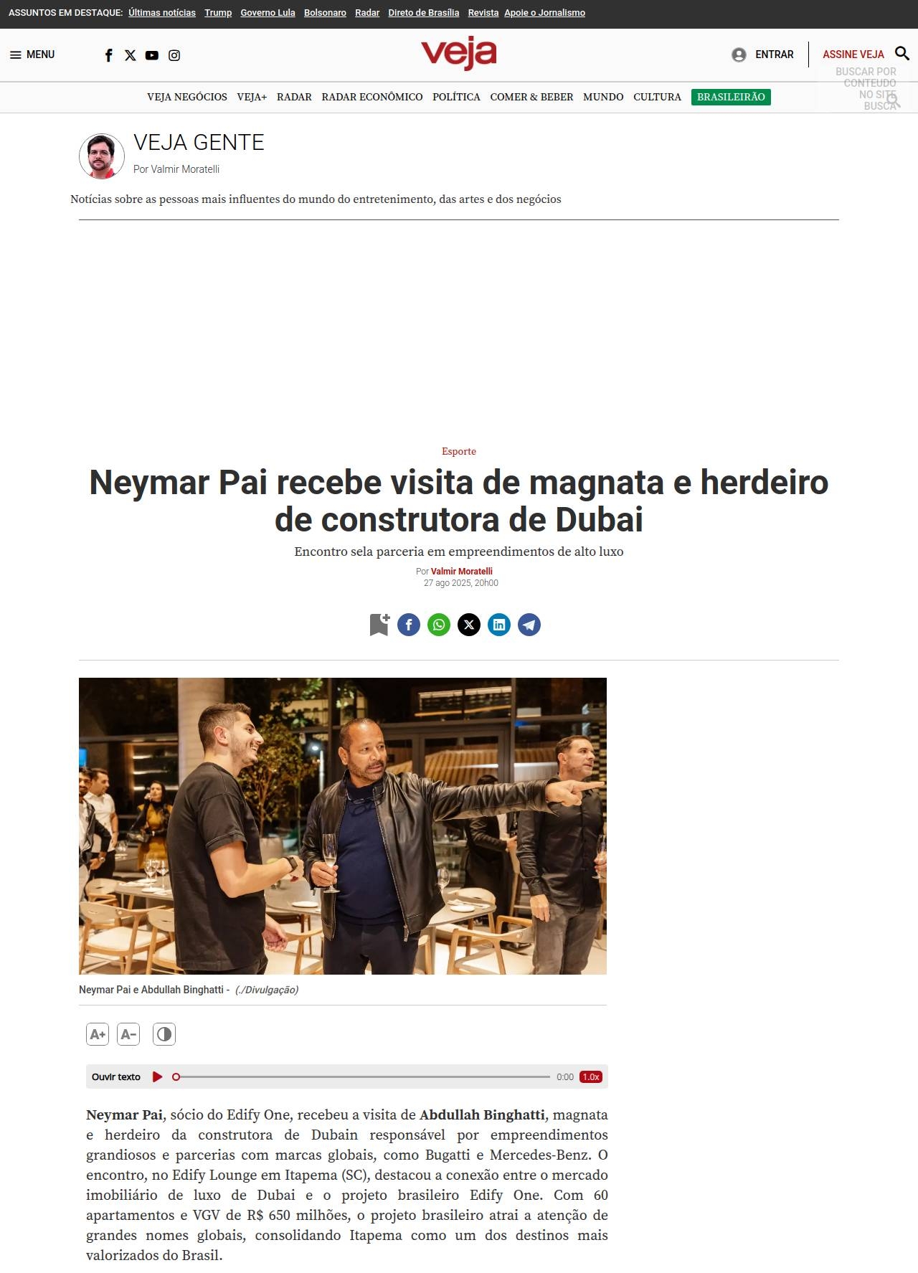Change audio playback speed 1.0x
The image size is (918, 1273).
[591, 1076]
